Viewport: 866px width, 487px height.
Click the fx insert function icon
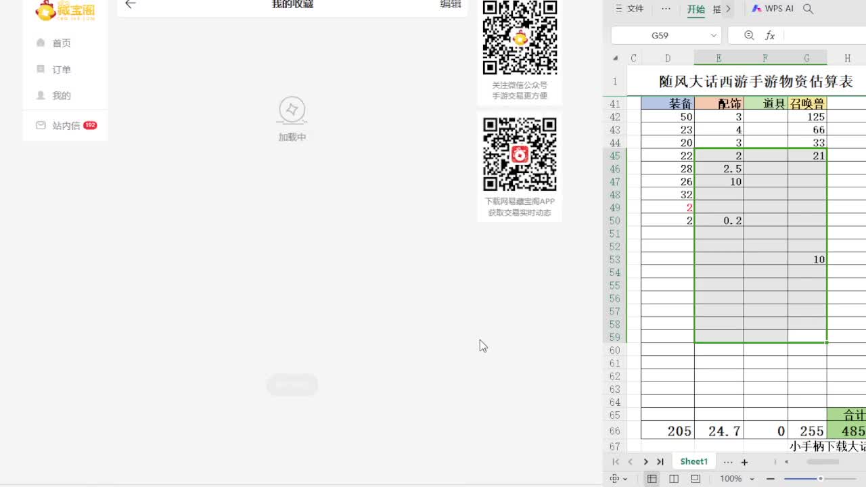[771, 34]
